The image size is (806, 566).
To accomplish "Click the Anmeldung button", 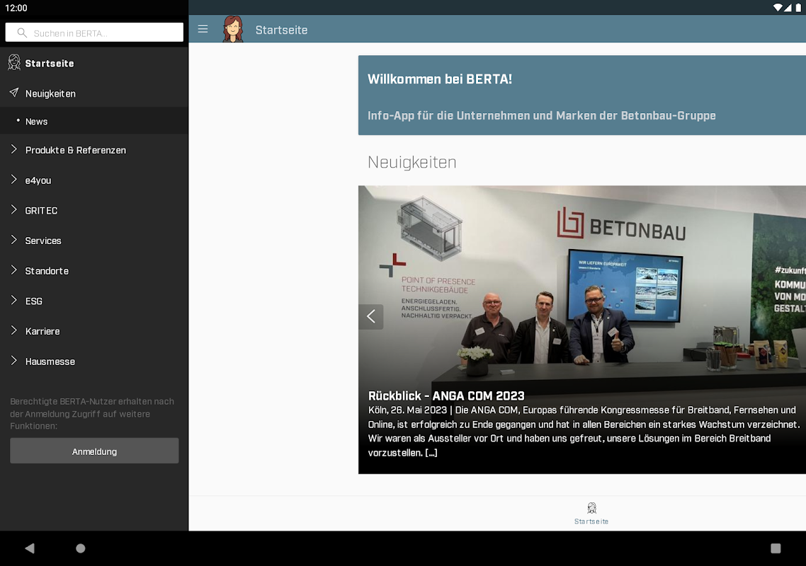I will pyautogui.click(x=95, y=451).
